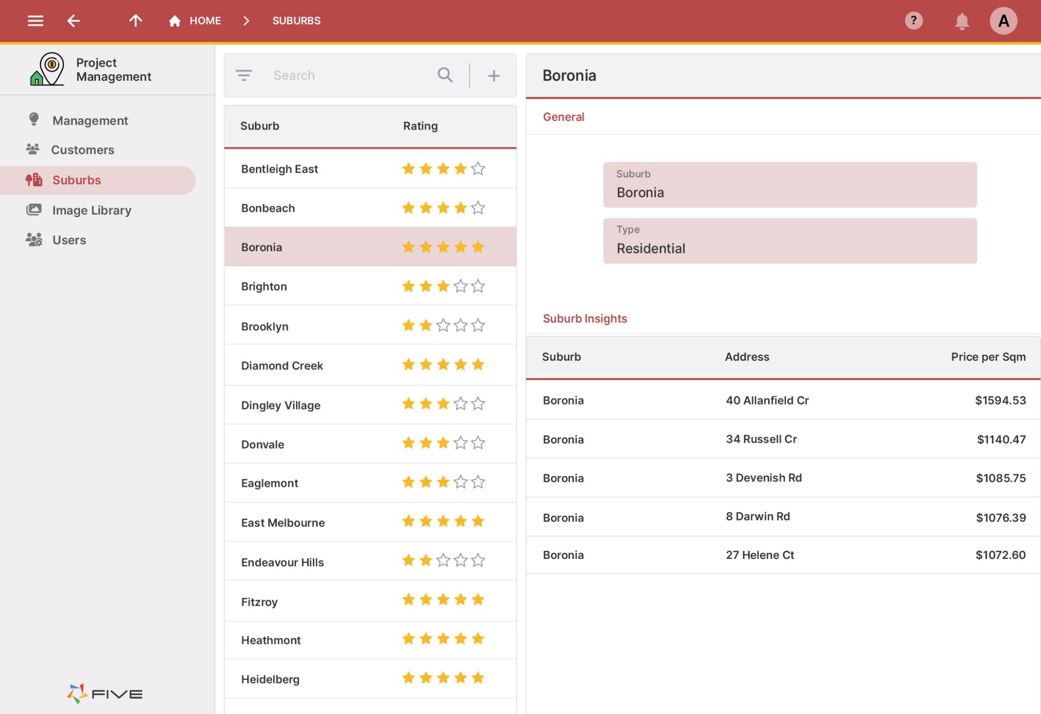Open help using the question mark icon
The height and width of the screenshot is (714, 1041).
(913, 20)
